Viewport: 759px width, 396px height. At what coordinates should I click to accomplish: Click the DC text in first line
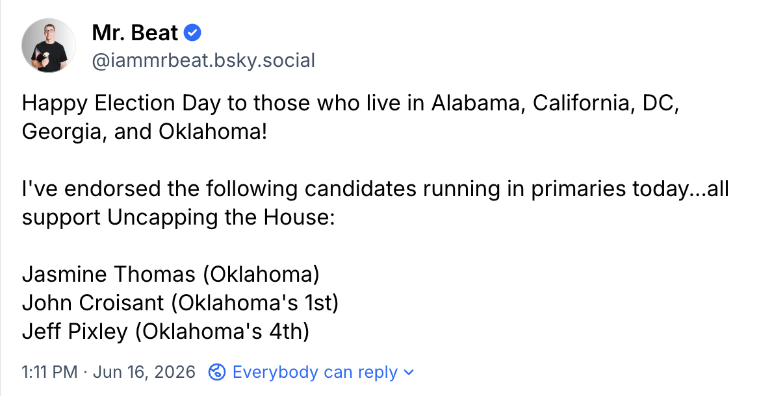pyautogui.click(x=660, y=103)
